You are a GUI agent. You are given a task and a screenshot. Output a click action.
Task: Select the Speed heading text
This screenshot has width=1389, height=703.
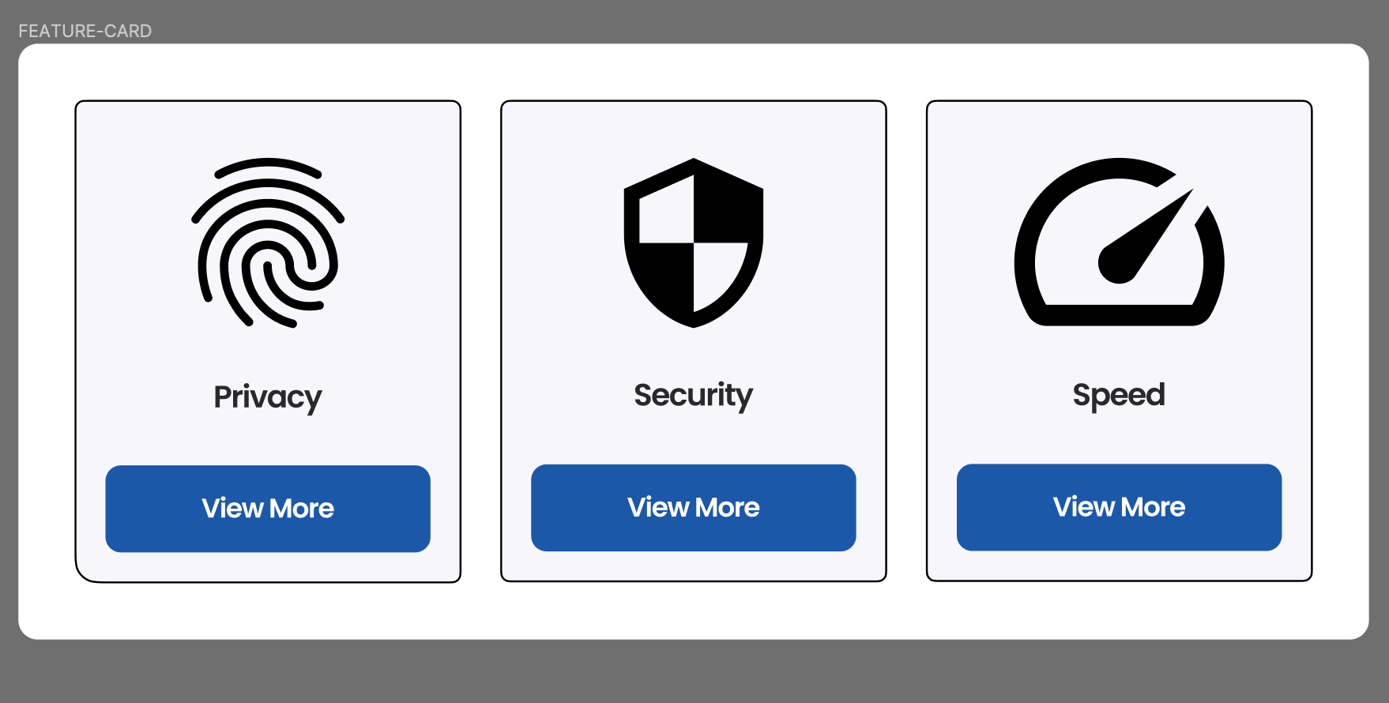[1119, 396]
